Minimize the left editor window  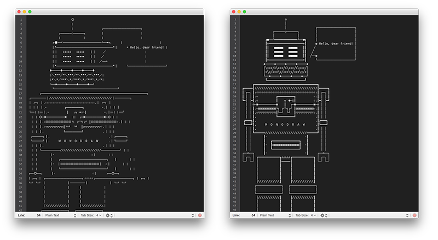24,11
